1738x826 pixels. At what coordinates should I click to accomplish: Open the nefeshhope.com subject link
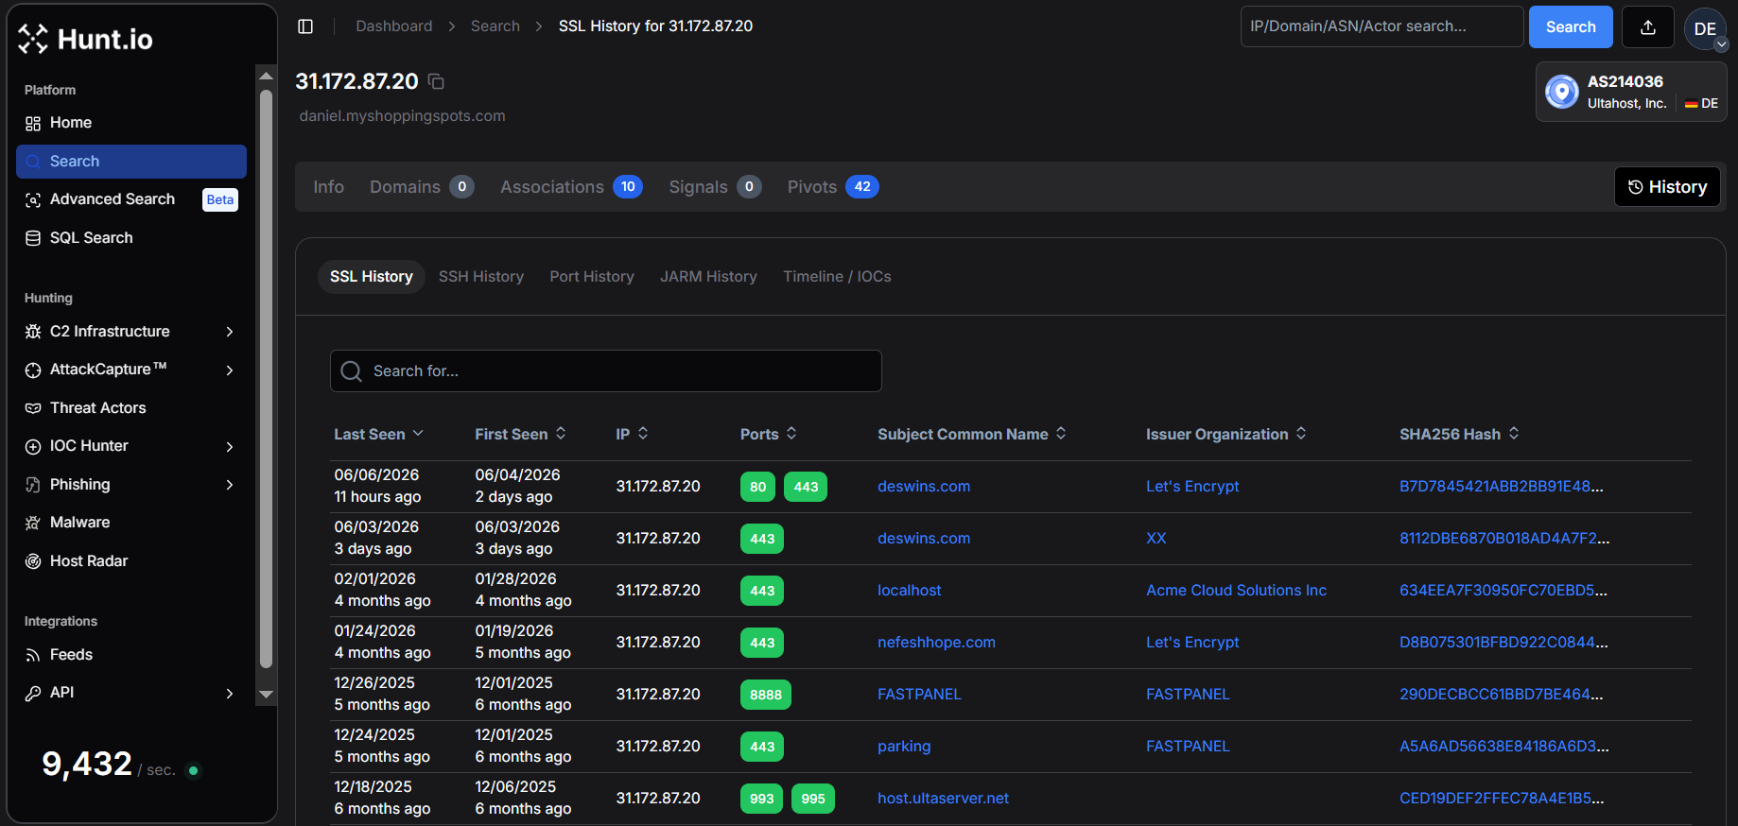[x=936, y=643]
